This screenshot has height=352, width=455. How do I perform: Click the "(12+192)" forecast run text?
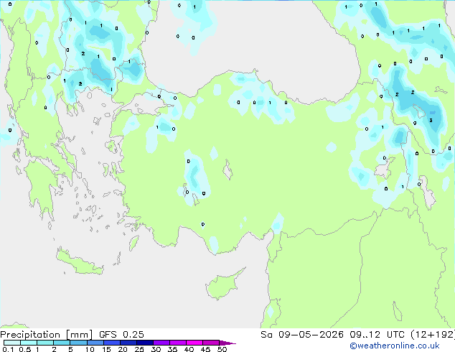coord(433,335)
